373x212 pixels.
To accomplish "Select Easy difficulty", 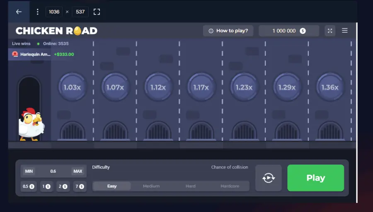I will click(112, 186).
